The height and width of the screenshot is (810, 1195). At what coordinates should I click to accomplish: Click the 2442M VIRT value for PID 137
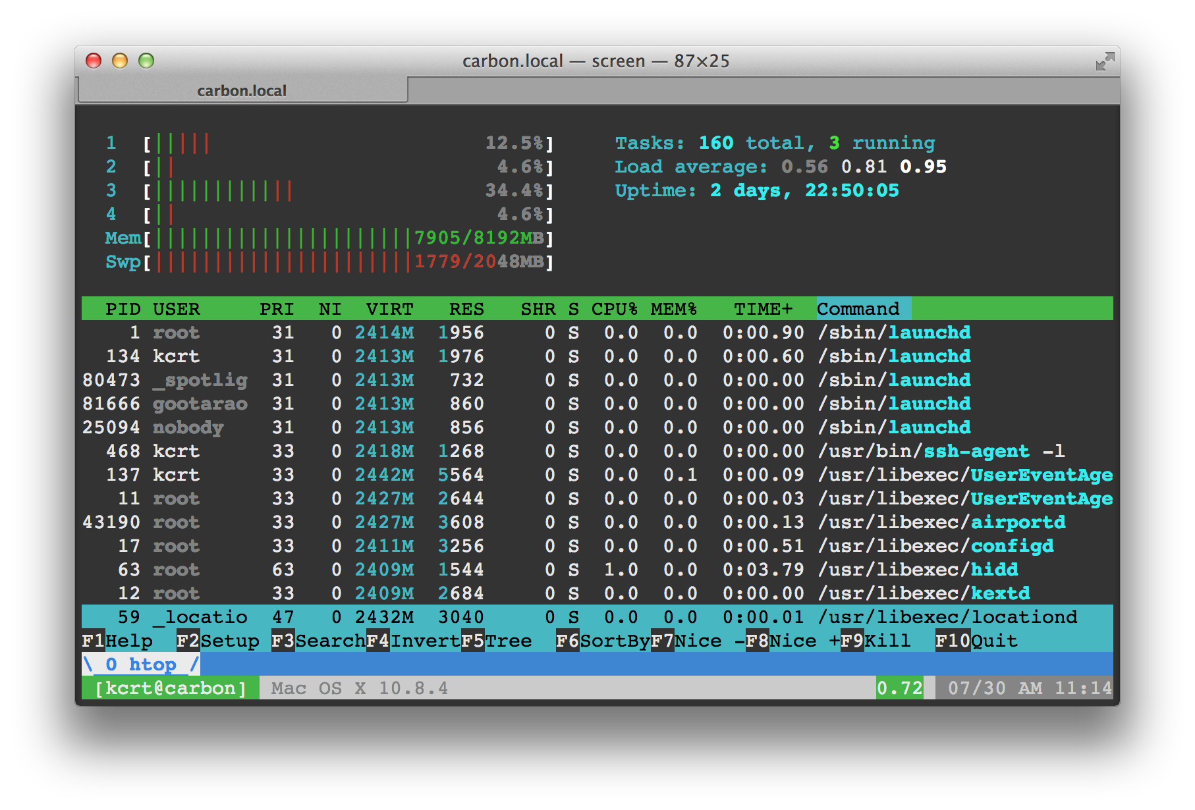point(385,475)
